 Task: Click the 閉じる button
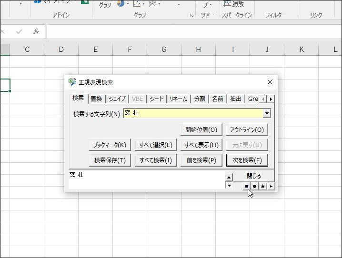point(254,176)
